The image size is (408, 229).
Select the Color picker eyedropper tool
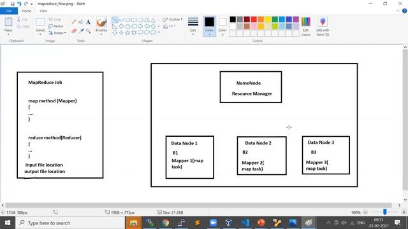pyautogui.click(x=81, y=31)
